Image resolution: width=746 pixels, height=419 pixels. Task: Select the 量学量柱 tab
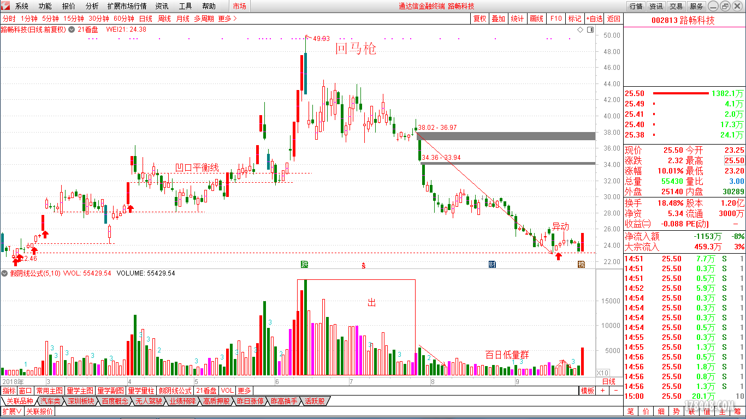[x=141, y=391]
